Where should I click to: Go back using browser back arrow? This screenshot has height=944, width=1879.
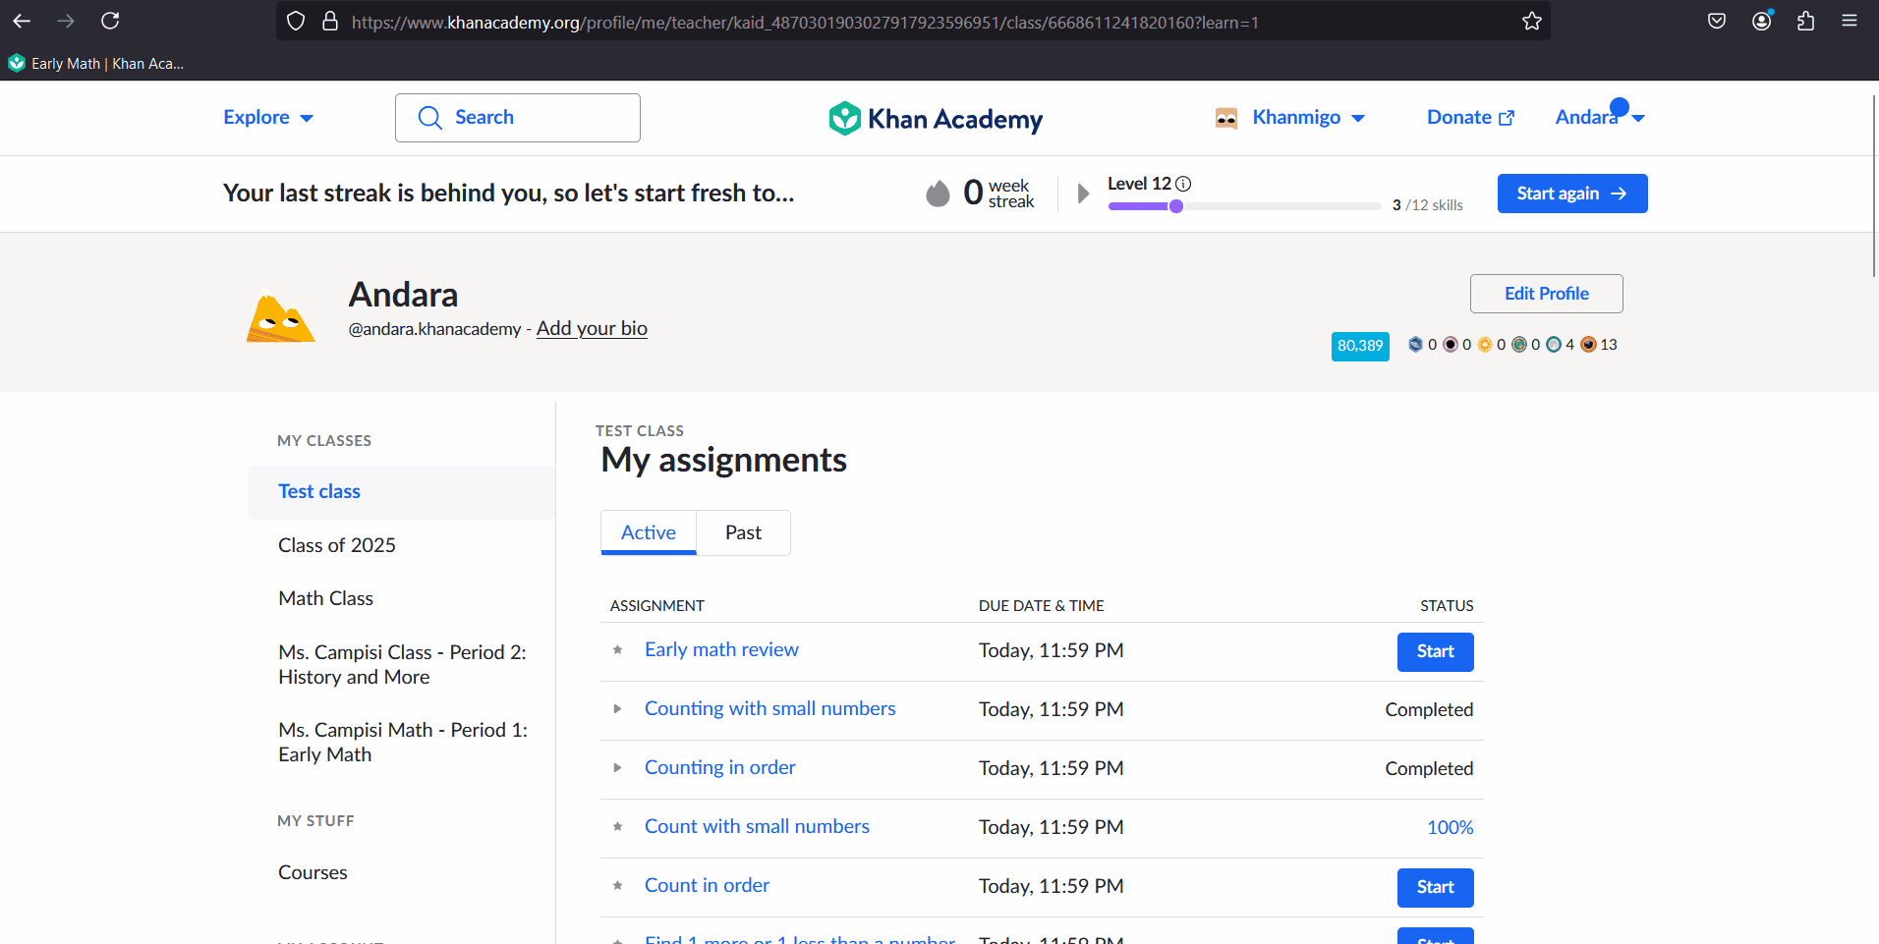(x=22, y=21)
